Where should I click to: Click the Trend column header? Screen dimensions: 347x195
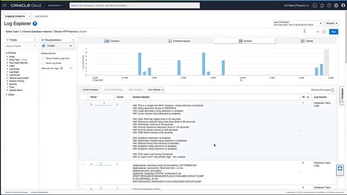(93, 97)
